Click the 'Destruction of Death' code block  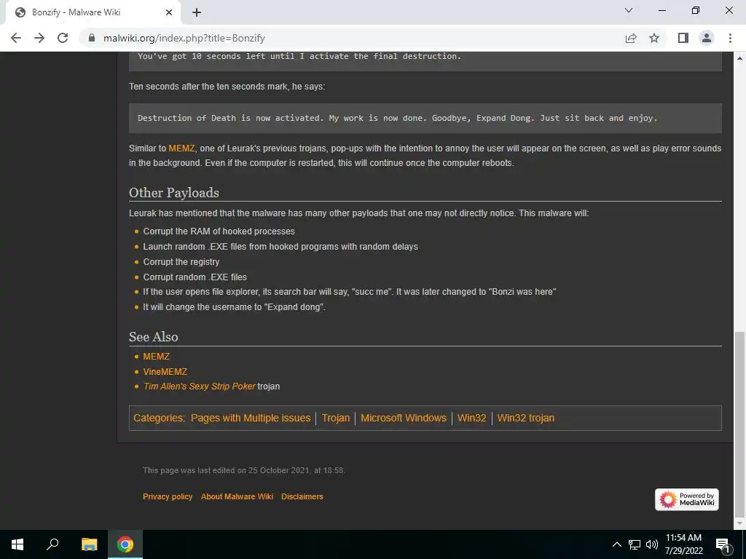click(x=425, y=118)
